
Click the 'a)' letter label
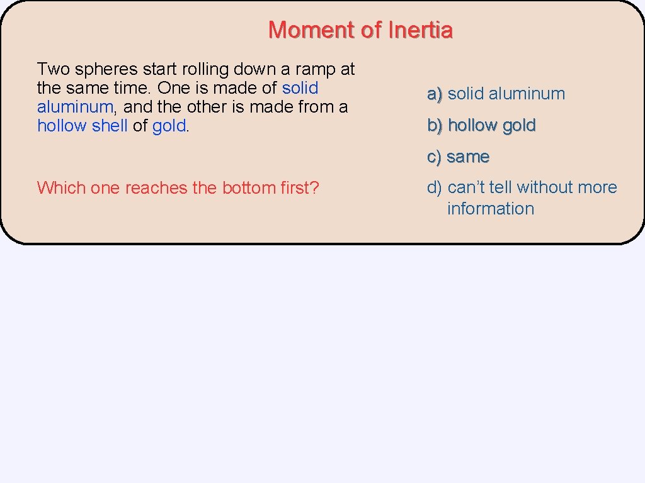tap(435, 94)
